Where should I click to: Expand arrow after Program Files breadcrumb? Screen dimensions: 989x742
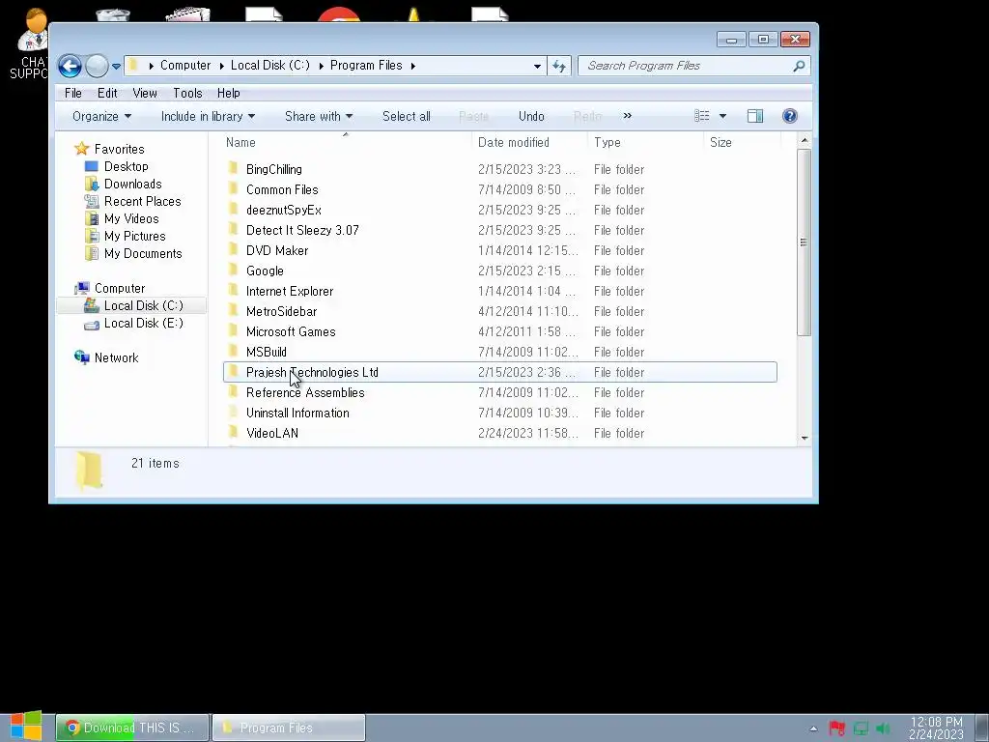(413, 66)
